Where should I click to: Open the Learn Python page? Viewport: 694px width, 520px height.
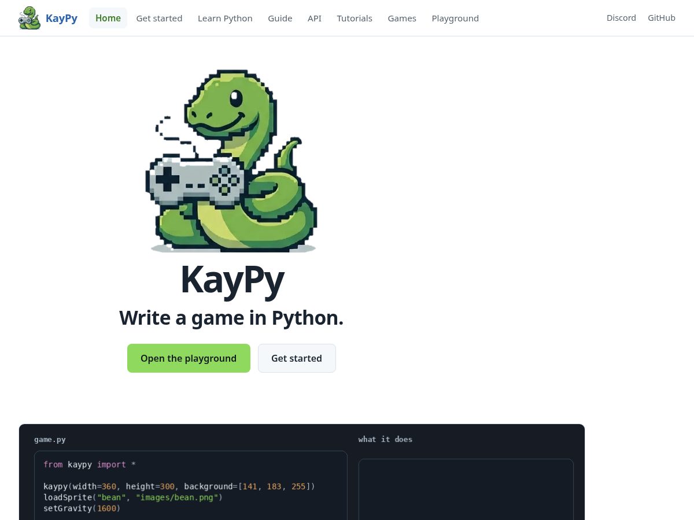pyautogui.click(x=225, y=18)
